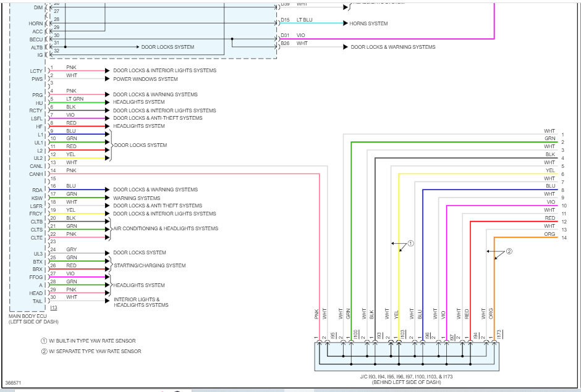This screenshot has height=392, width=581.
Task: Select DOOR LOCKS & ANTI-THEFT SYSTEMS on LSFL row
Action: (158, 118)
